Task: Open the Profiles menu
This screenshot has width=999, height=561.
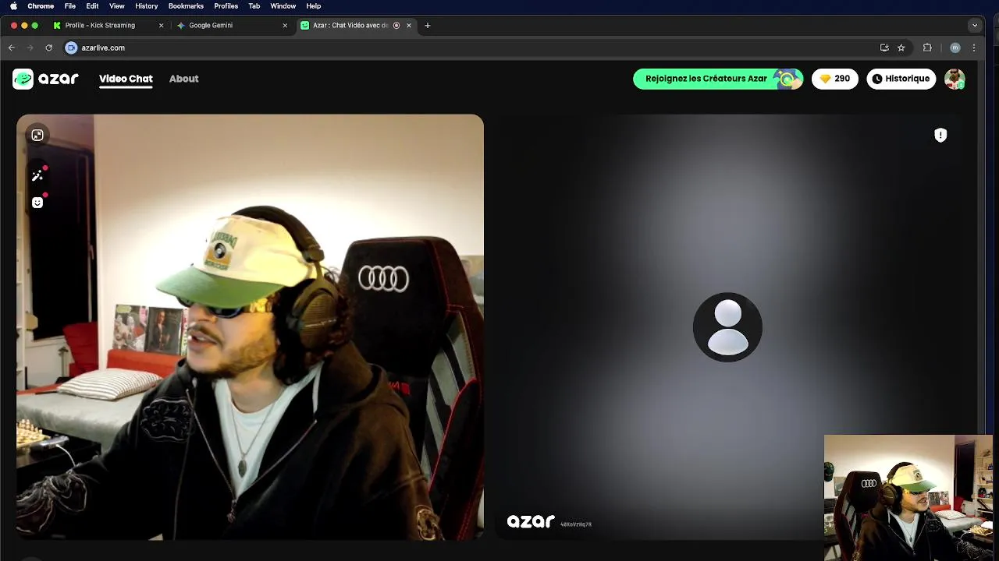Action: [226, 5]
